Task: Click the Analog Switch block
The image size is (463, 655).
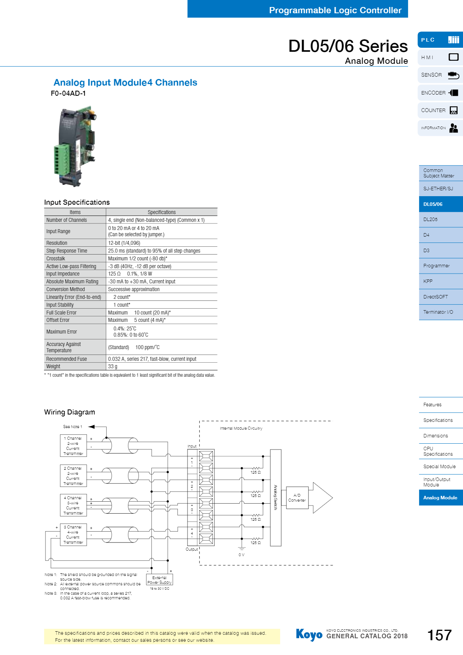Action: point(275,498)
